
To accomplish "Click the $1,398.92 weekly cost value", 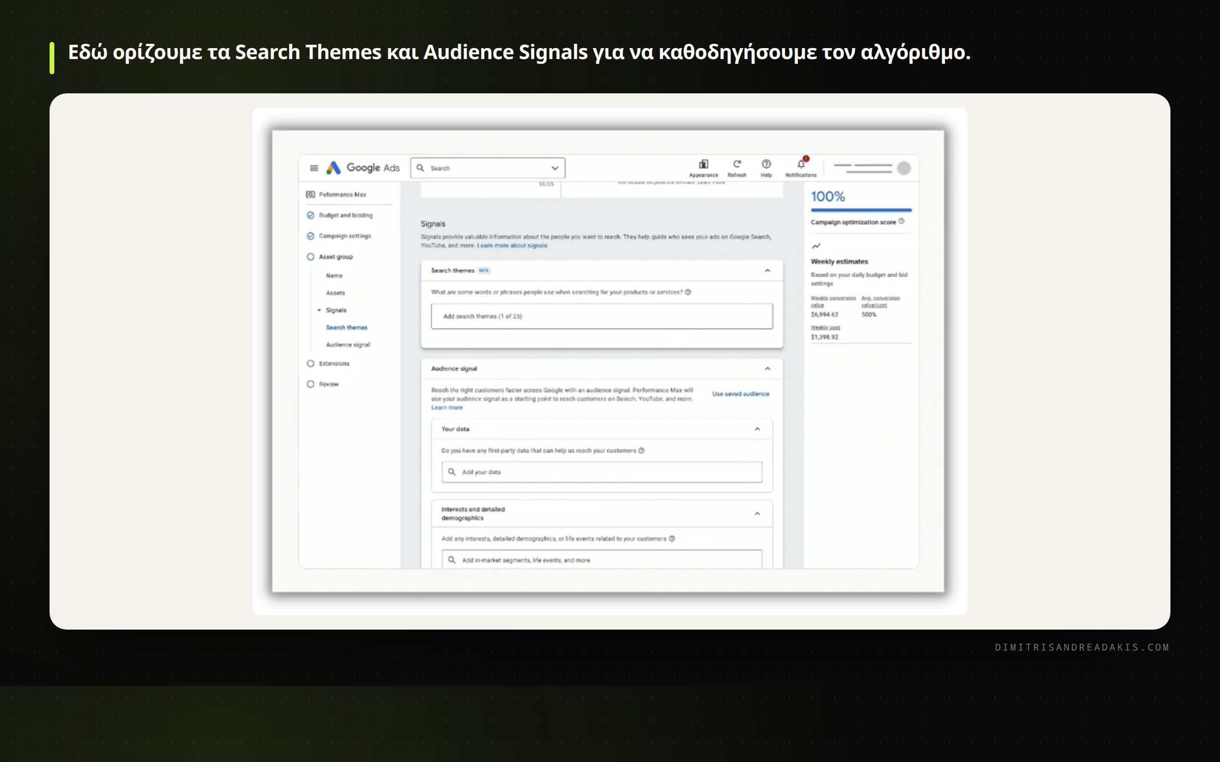I will pos(824,337).
